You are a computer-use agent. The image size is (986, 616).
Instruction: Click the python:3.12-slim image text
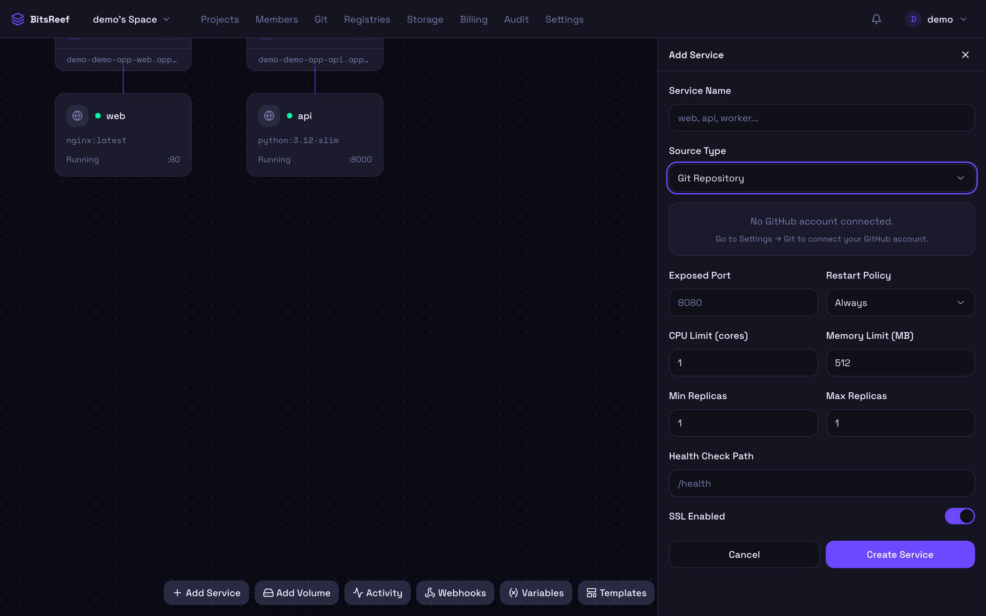pyautogui.click(x=298, y=140)
